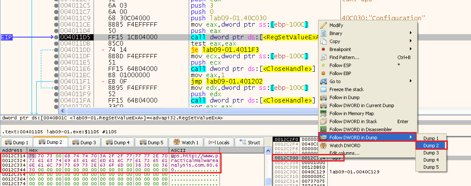Click the Modify pencil icon
471x186 pixels.
[x=324, y=25]
